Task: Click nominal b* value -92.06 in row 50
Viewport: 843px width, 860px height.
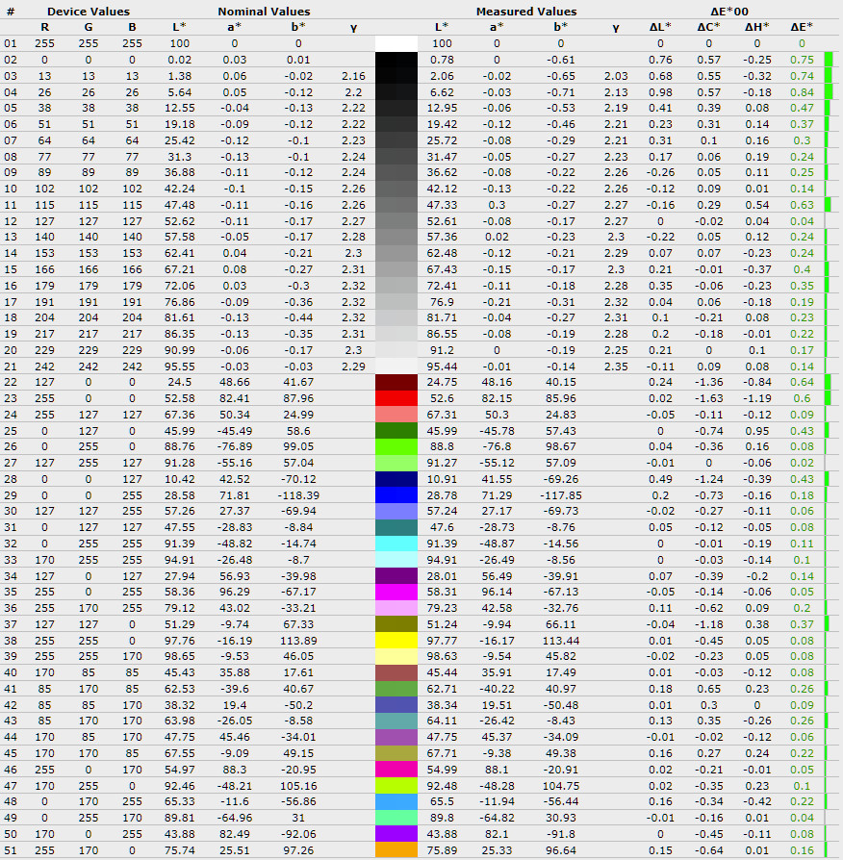Action: (x=298, y=834)
